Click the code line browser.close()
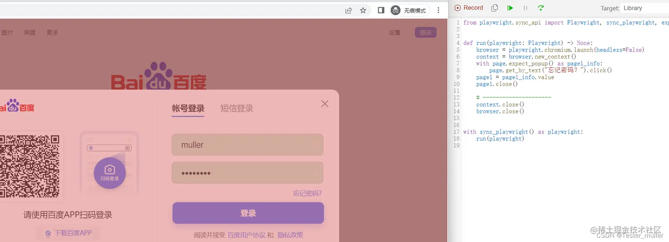The width and height of the screenshot is (669, 242). 500,112
